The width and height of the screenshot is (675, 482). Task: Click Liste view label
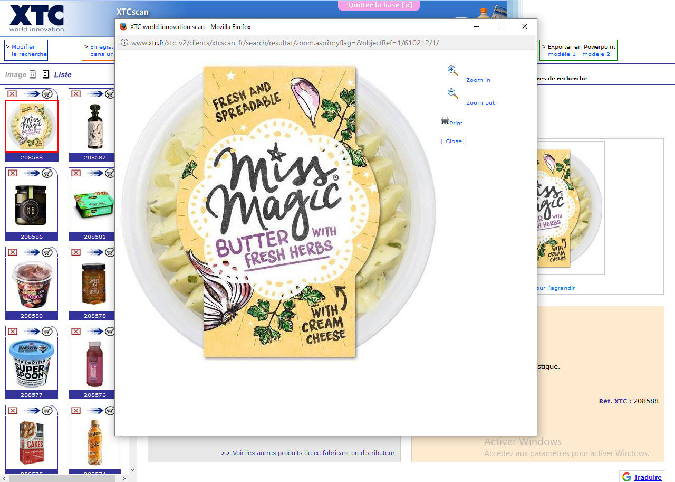coord(63,75)
